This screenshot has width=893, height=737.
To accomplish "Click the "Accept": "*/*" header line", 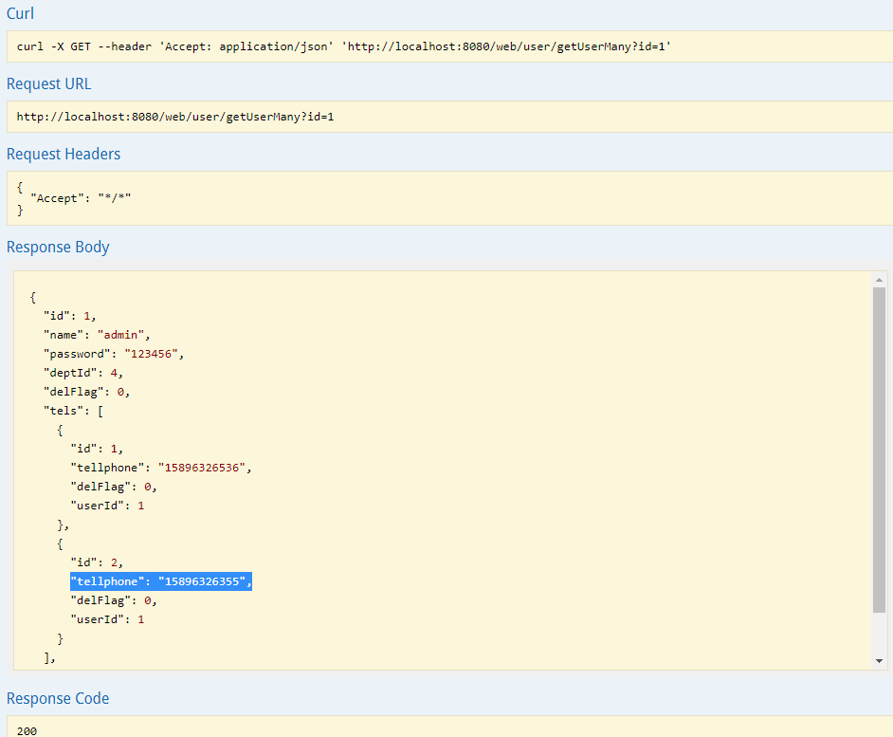I will pos(81,198).
